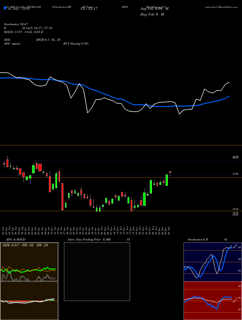Screen dimensions: 242x320
Task: Click the red RSI chart panel
Action: pyautogui.click(x=212, y=301)
